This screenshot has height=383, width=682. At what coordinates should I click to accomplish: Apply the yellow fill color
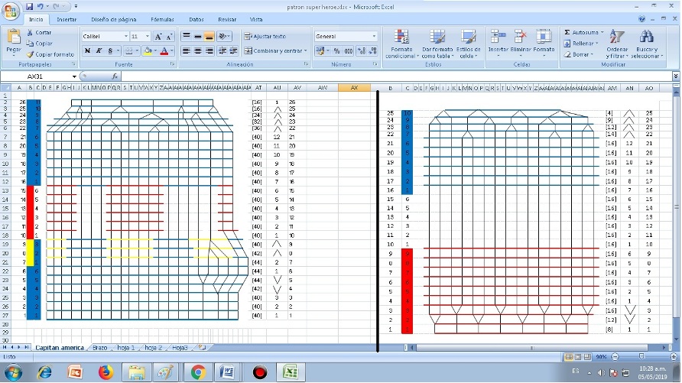point(148,51)
